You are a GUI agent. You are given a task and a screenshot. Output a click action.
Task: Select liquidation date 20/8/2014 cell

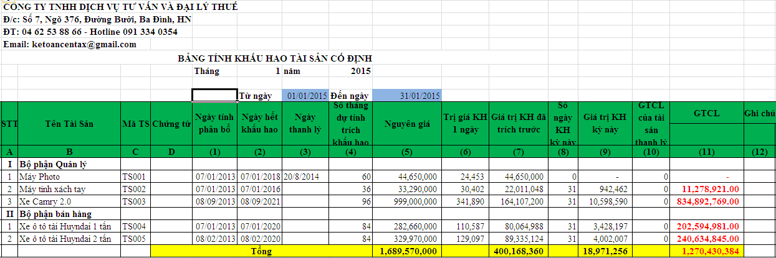pos(305,177)
